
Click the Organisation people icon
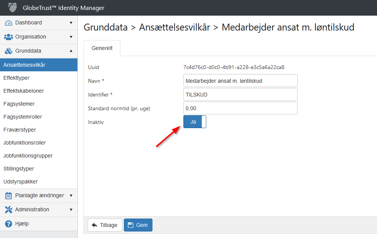pos(8,37)
